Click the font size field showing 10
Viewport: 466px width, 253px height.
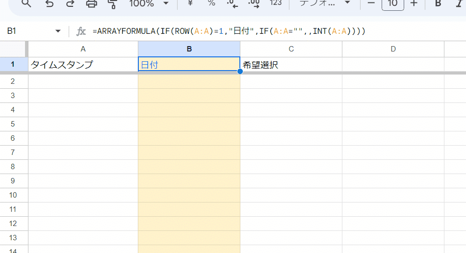392,4
